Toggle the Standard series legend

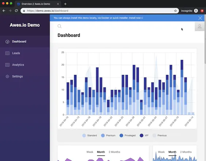click(89, 135)
